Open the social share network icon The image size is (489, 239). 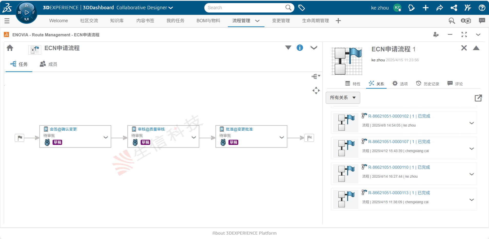pyautogui.click(x=454, y=8)
